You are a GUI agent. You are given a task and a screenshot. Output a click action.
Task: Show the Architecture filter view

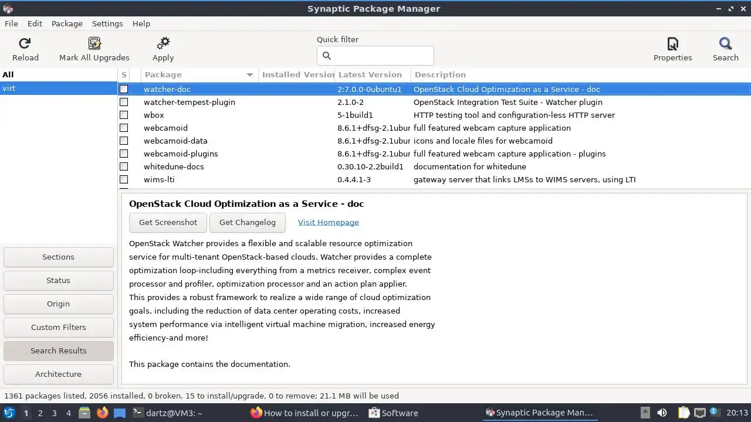pyautogui.click(x=59, y=374)
